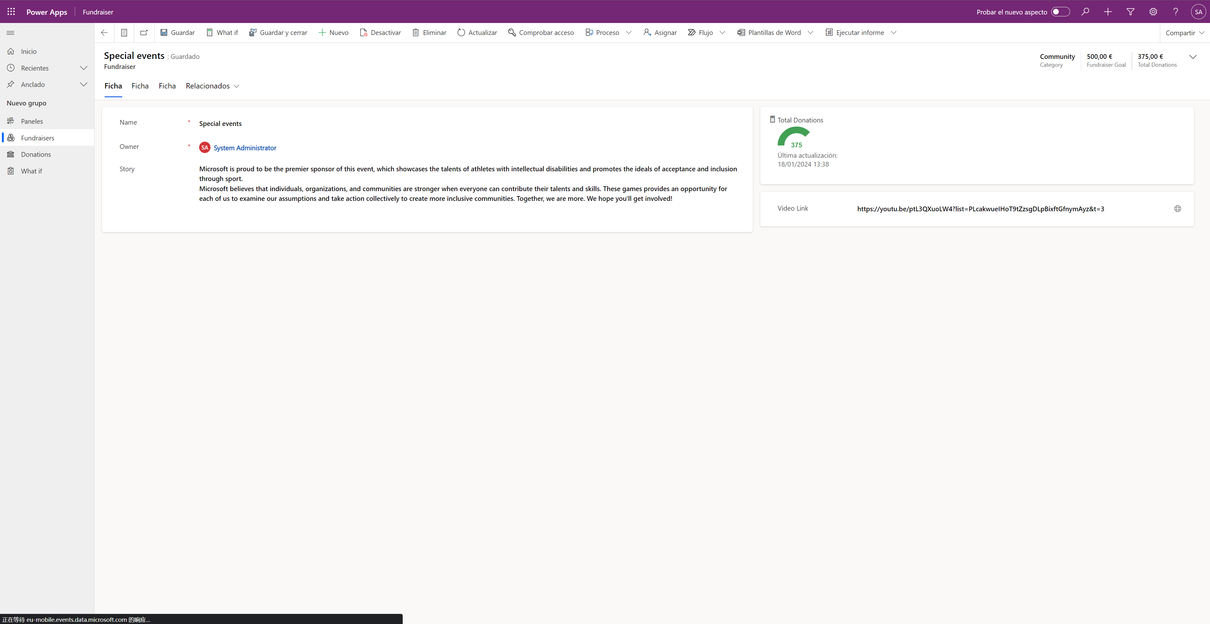Open Donations in the sidebar
This screenshot has height=624, width=1210.
tap(36, 154)
